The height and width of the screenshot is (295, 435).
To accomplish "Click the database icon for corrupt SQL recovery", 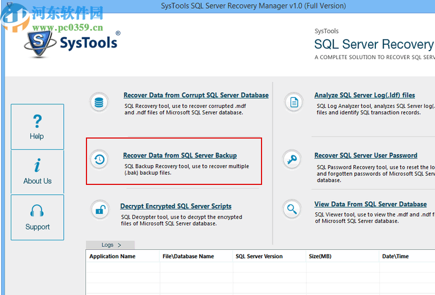I will [99, 102].
